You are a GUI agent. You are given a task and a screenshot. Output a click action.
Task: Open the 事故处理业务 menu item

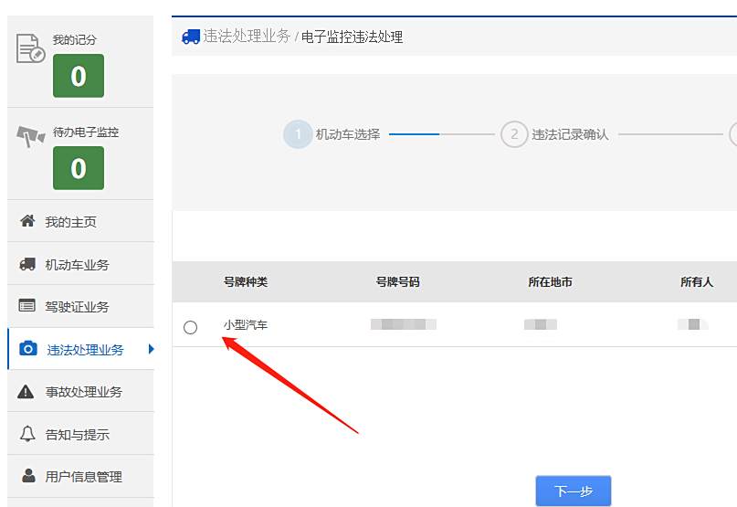point(80,391)
